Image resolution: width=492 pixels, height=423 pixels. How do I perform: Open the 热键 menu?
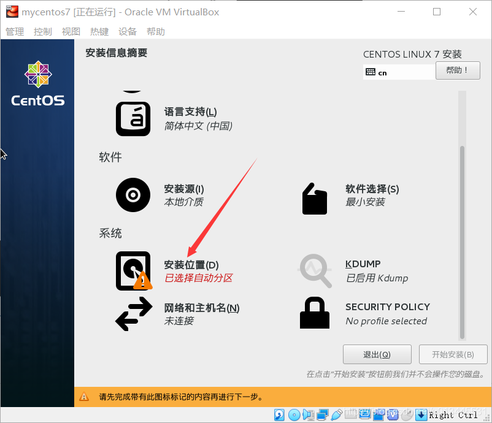99,31
